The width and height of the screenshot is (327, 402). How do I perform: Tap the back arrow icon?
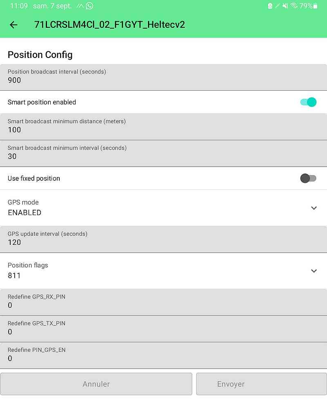coord(13,25)
